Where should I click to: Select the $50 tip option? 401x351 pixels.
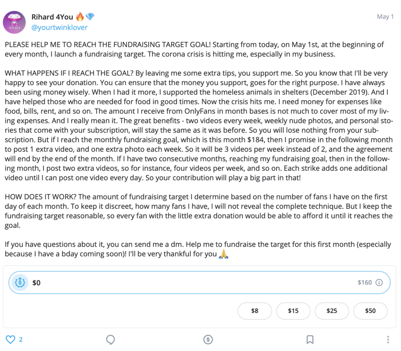click(x=370, y=311)
